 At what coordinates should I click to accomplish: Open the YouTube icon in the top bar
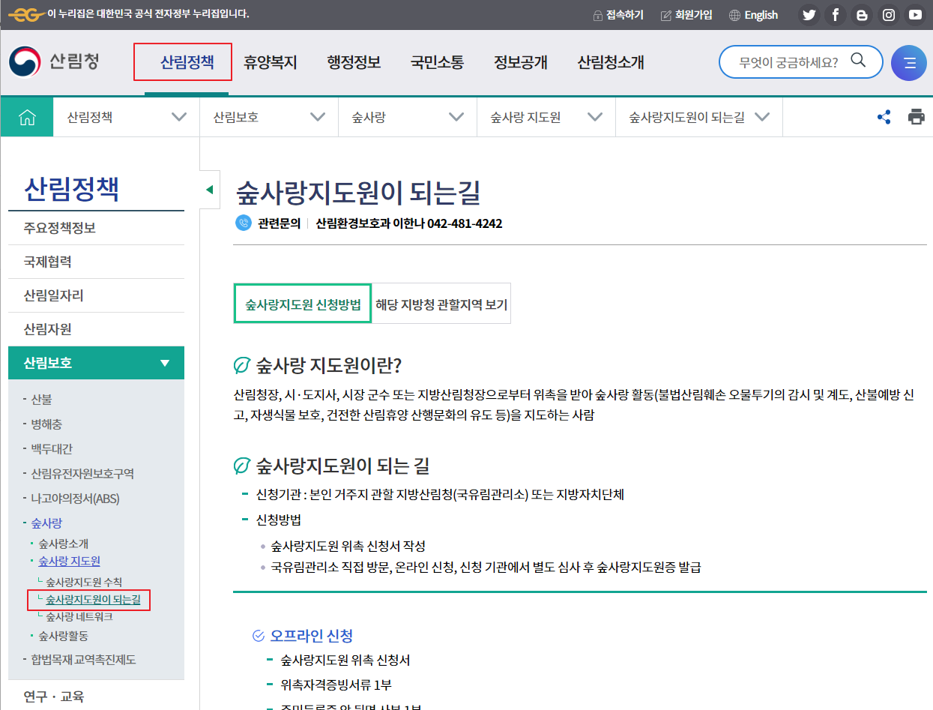point(915,14)
